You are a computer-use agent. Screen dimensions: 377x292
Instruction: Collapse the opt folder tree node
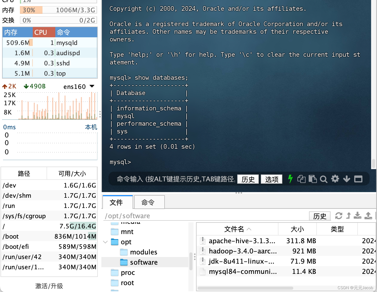(105, 242)
